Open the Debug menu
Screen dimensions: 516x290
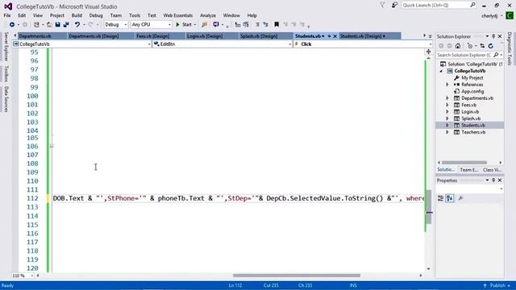click(96, 15)
